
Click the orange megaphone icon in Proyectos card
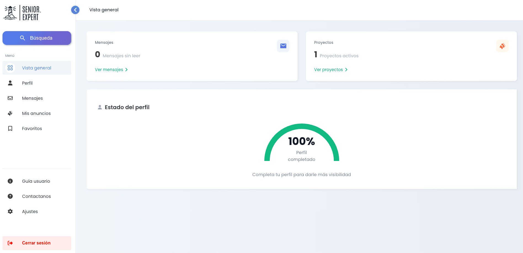pos(502,46)
